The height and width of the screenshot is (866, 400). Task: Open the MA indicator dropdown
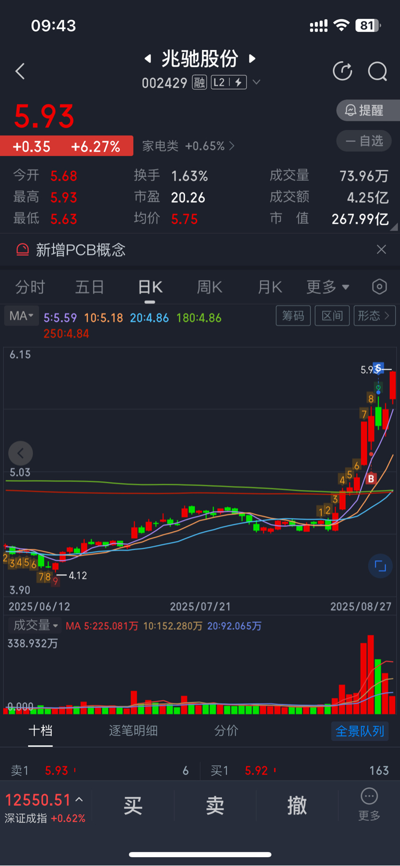click(x=21, y=316)
